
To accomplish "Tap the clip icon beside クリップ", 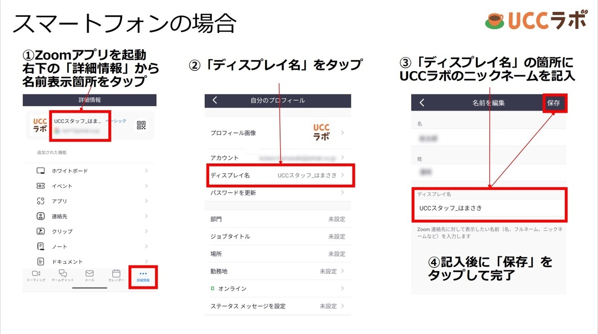I will click(41, 231).
